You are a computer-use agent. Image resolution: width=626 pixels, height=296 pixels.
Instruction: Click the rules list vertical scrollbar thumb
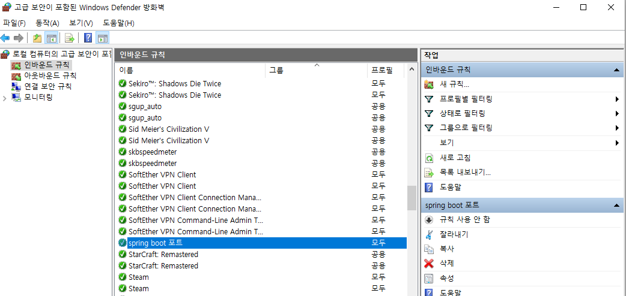(x=411, y=198)
